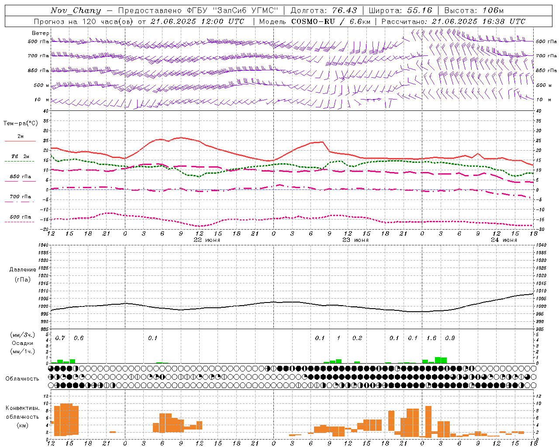Click the 24 июня date label
The width and height of the screenshot is (559, 447).
pyautogui.click(x=504, y=240)
